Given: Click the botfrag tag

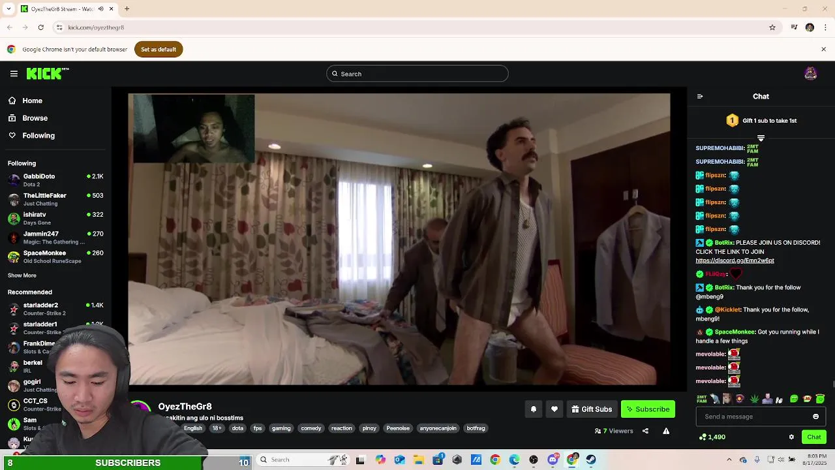Looking at the screenshot, I should coord(476,428).
